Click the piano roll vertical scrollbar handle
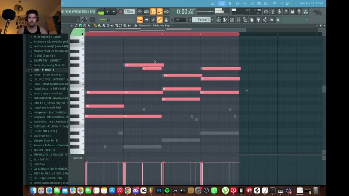The width and height of the screenshot is (349, 196). point(324,89)
